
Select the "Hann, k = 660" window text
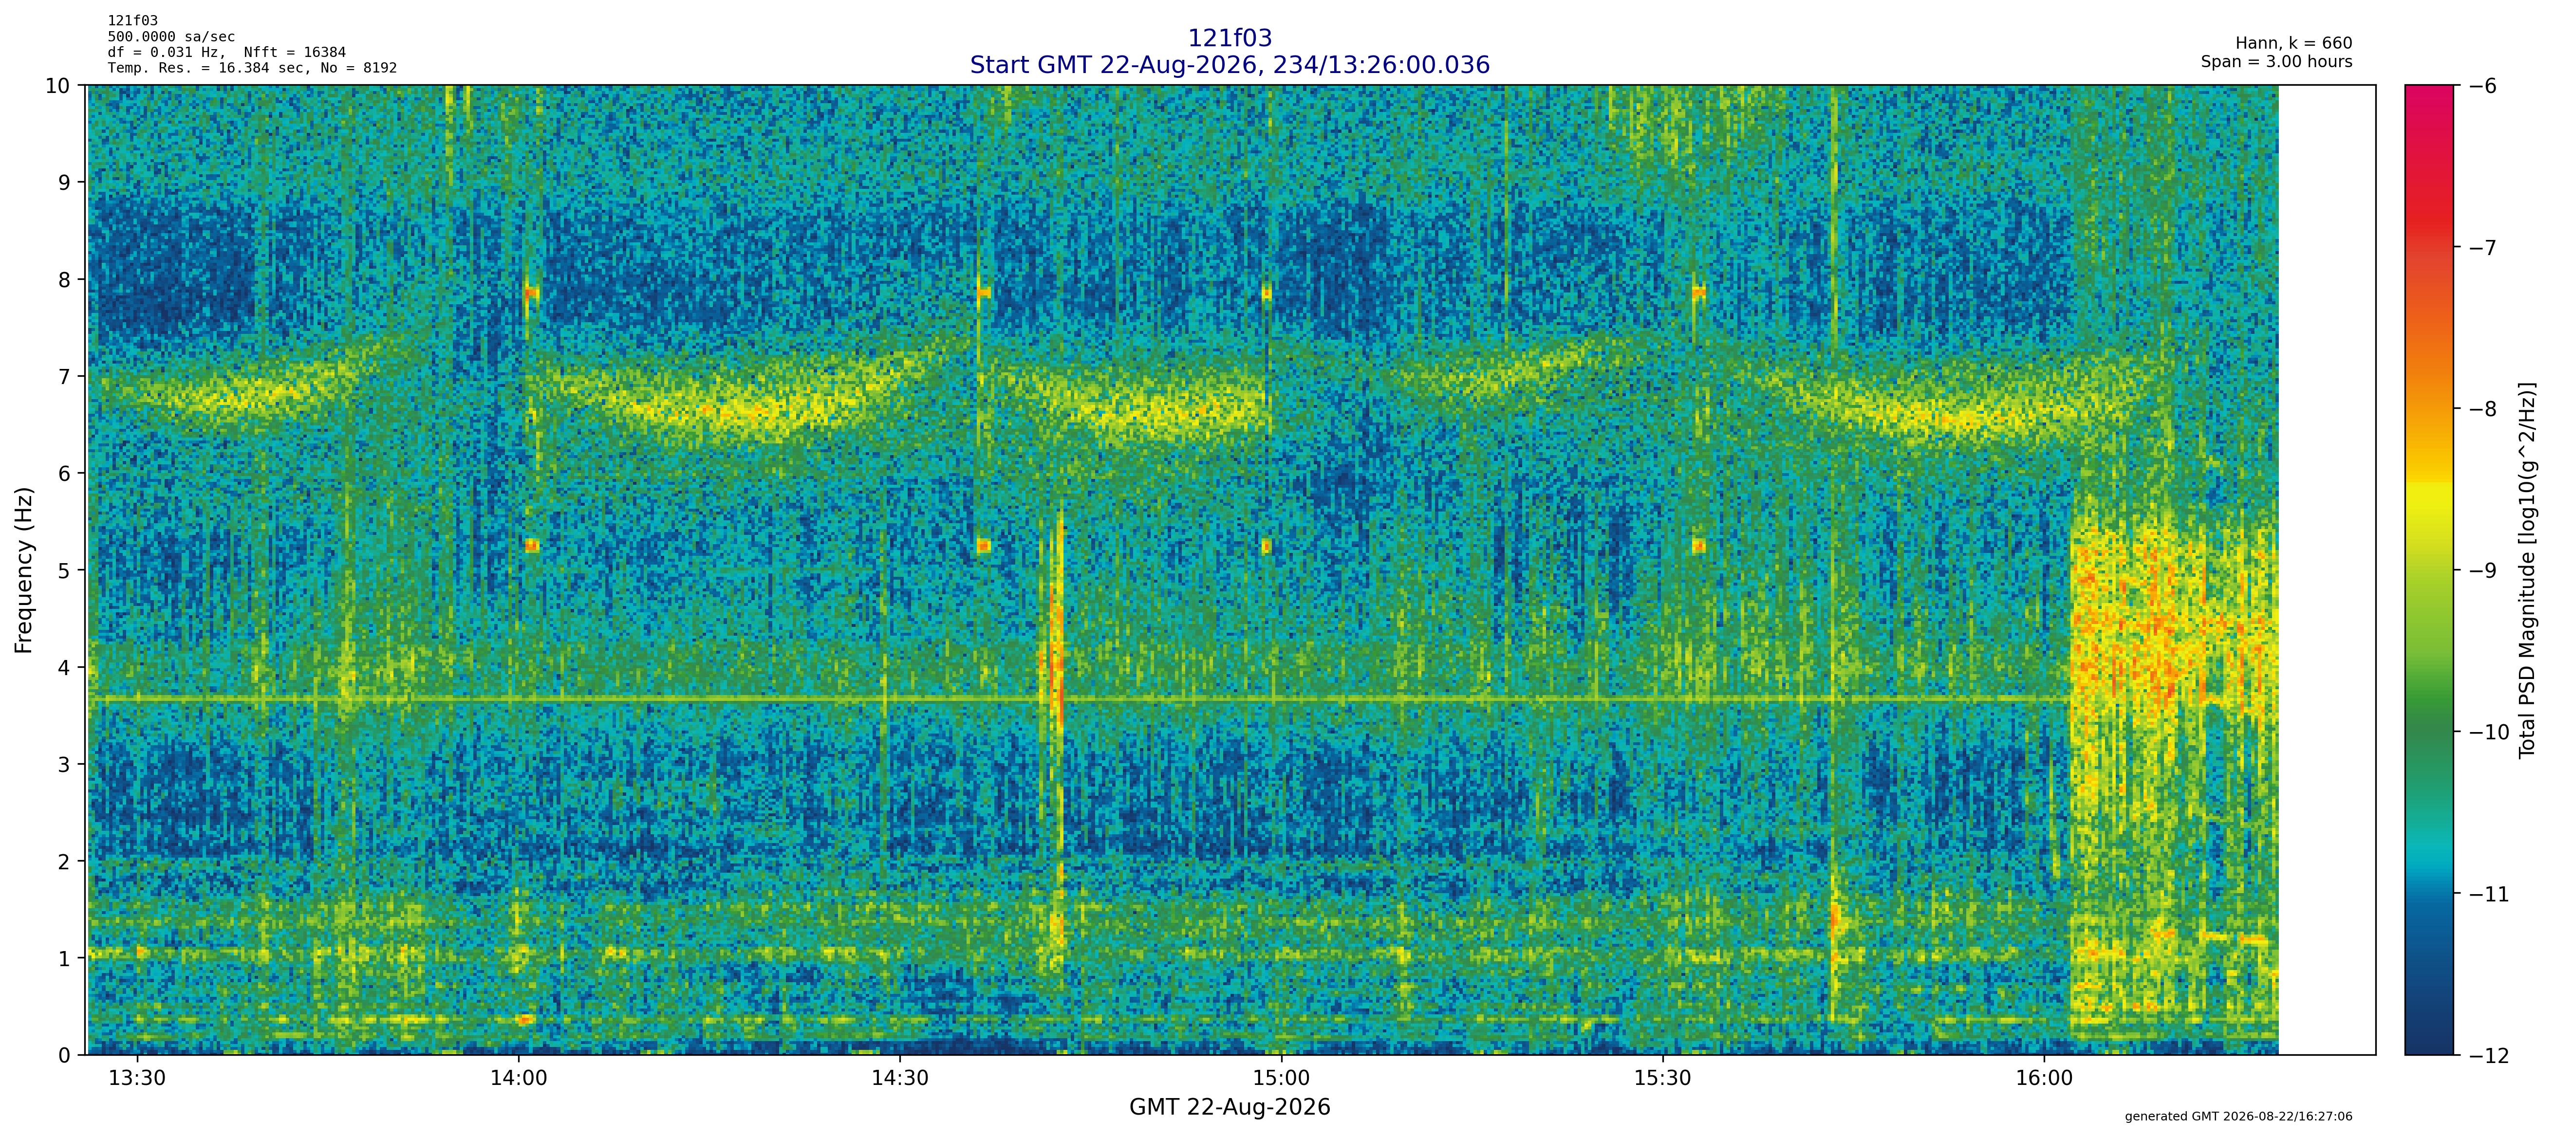pyautogui.click(x=2293, y=44)
